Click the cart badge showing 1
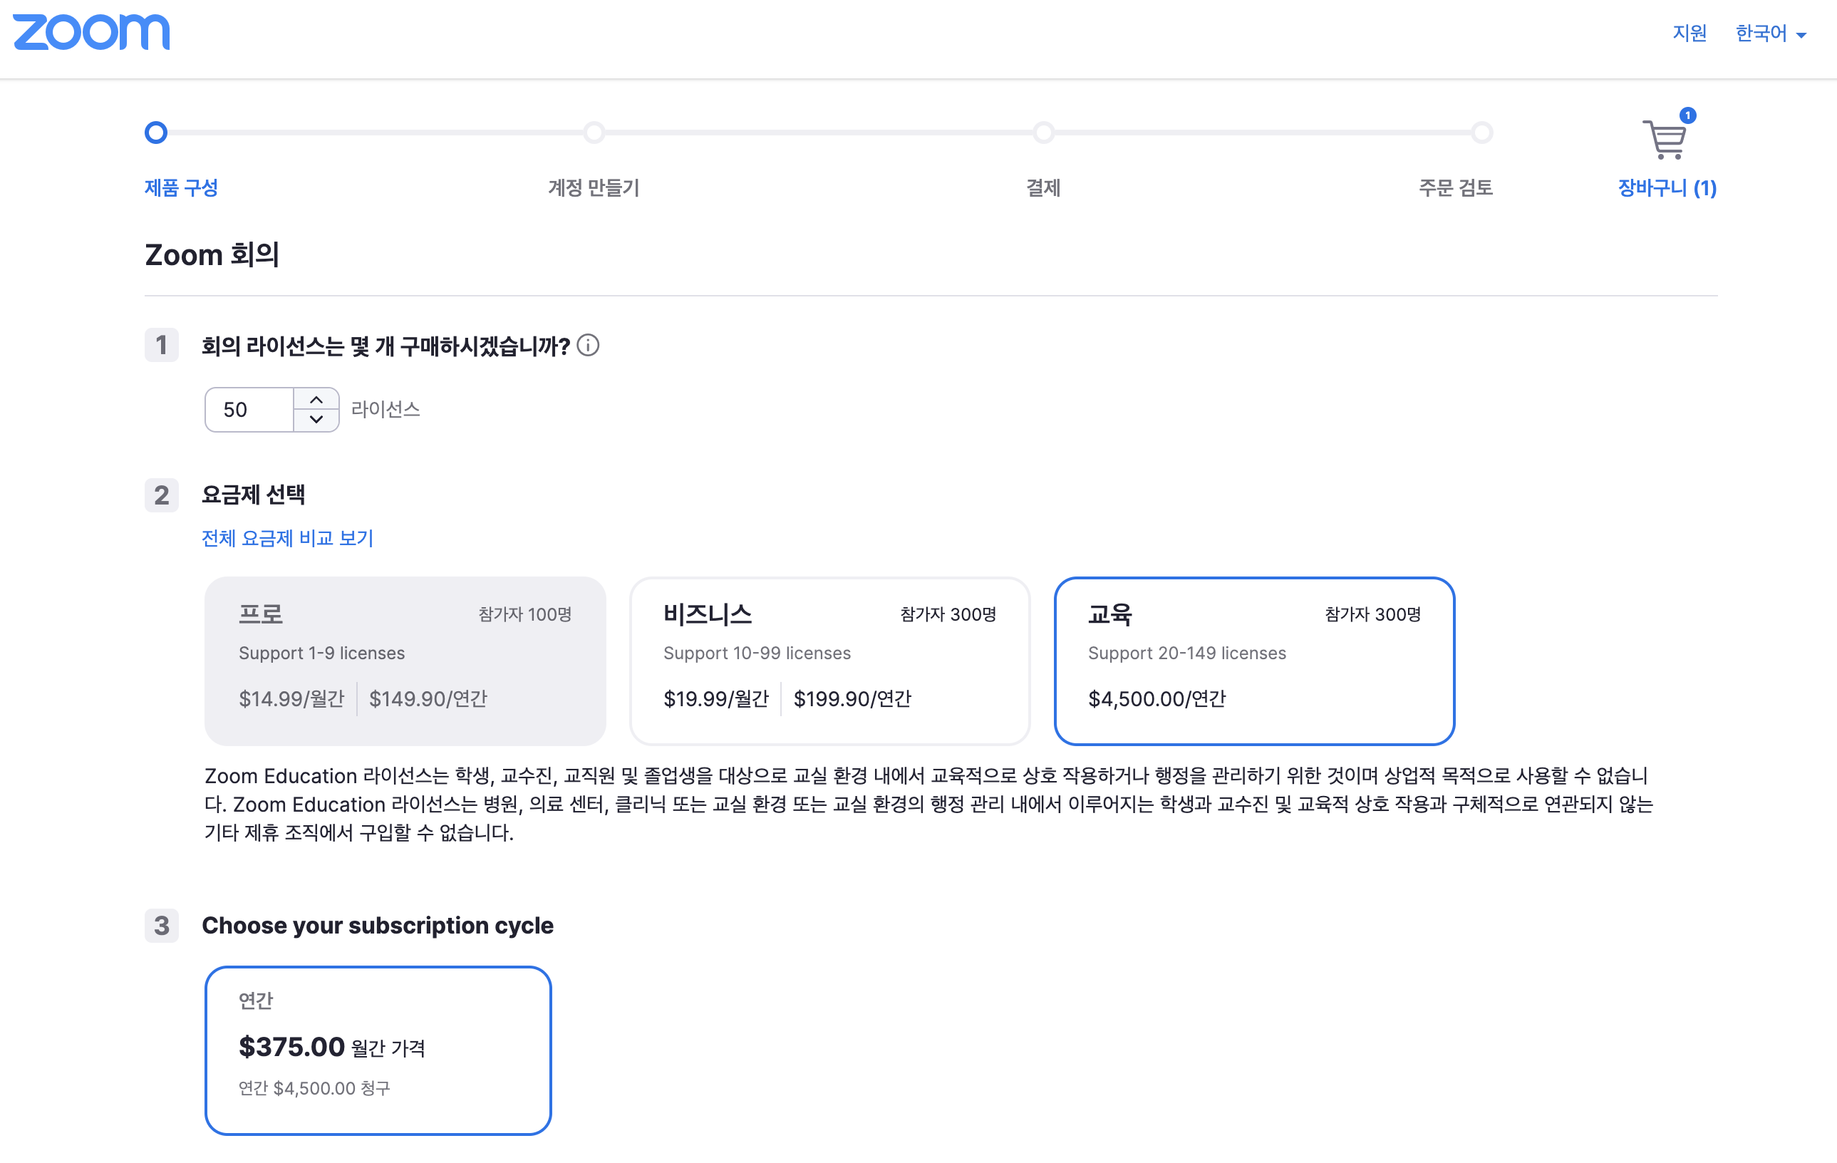 click(1687, 116)
